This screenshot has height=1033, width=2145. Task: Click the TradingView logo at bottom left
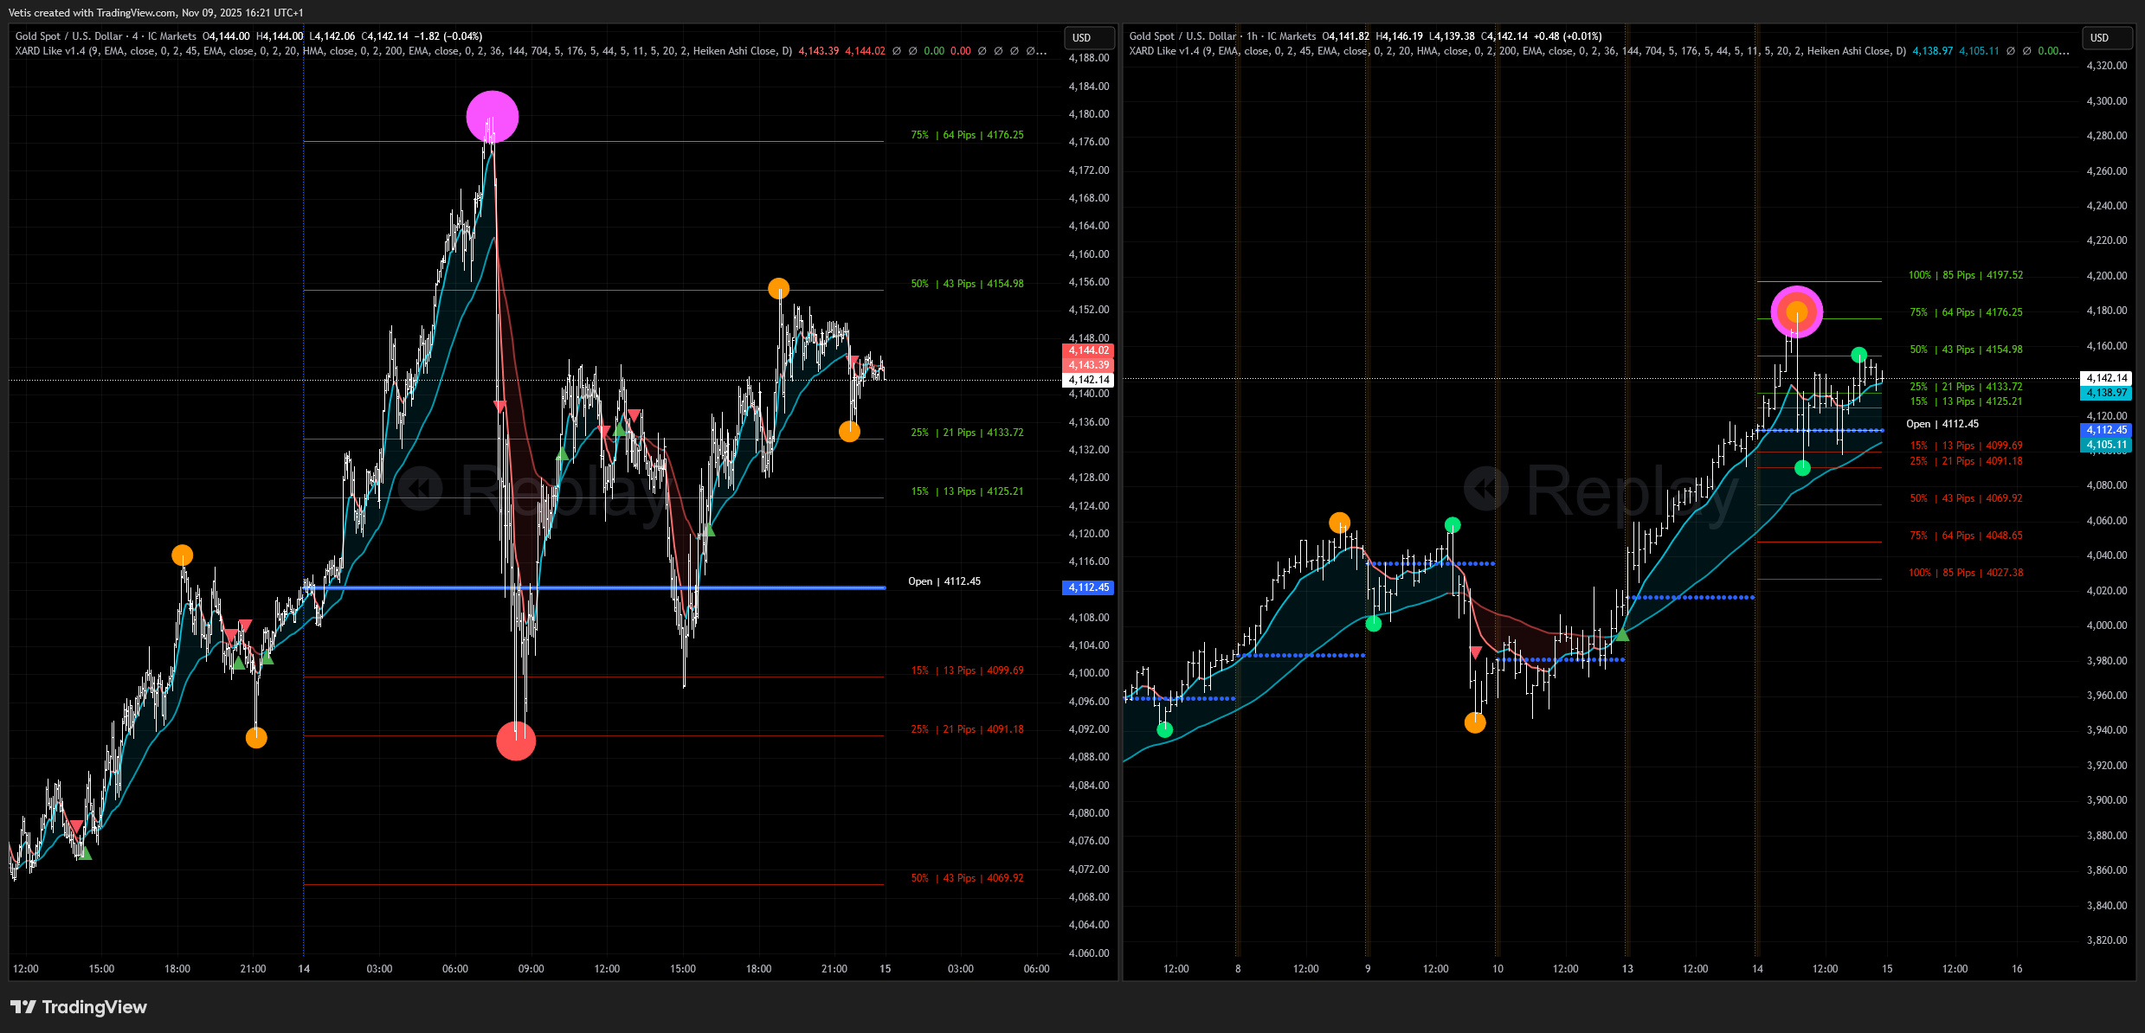[78, 1007]
